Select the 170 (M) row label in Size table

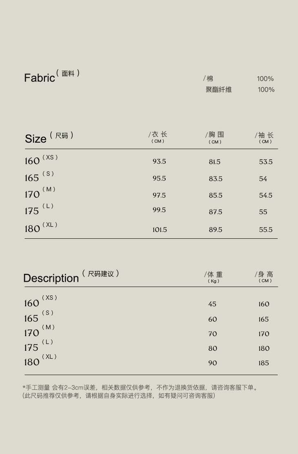pos(32,194)
